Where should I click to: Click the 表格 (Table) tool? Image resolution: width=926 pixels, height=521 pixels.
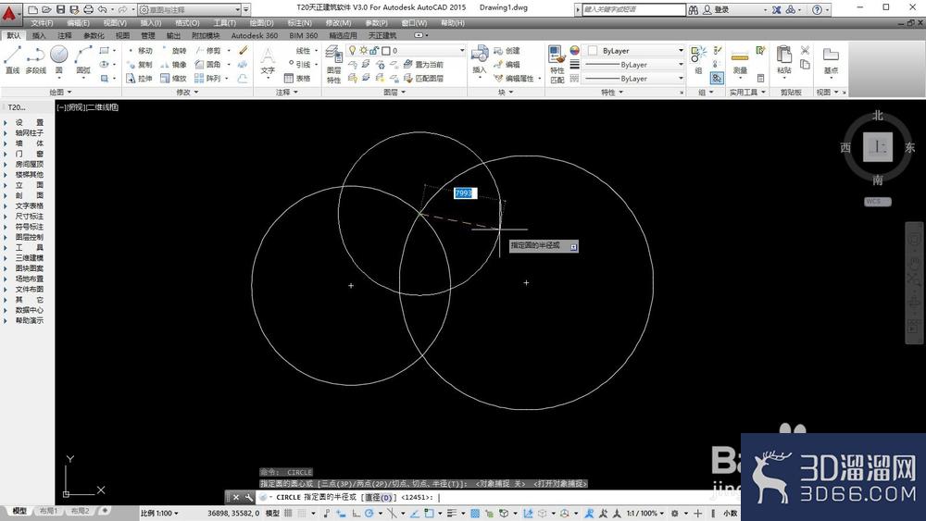pyautogui.click(x=297, y=78)
